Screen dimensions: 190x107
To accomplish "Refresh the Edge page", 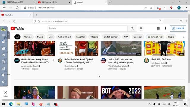I will pos(17,8).
